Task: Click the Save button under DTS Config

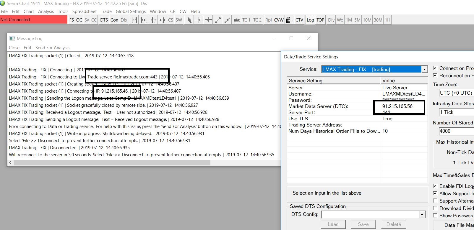Action: coord(363,224)
